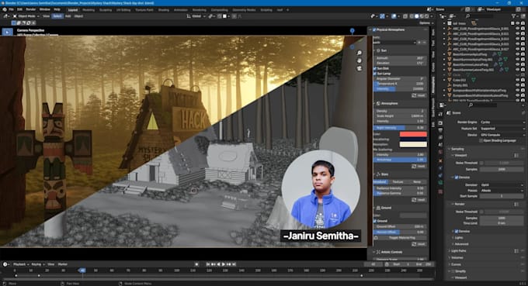Image resolution: width=528 pixels, height=286 pixels.
Task: Click the viewport zoom magnifier gizmo
Action: click(x=360, y=53)
